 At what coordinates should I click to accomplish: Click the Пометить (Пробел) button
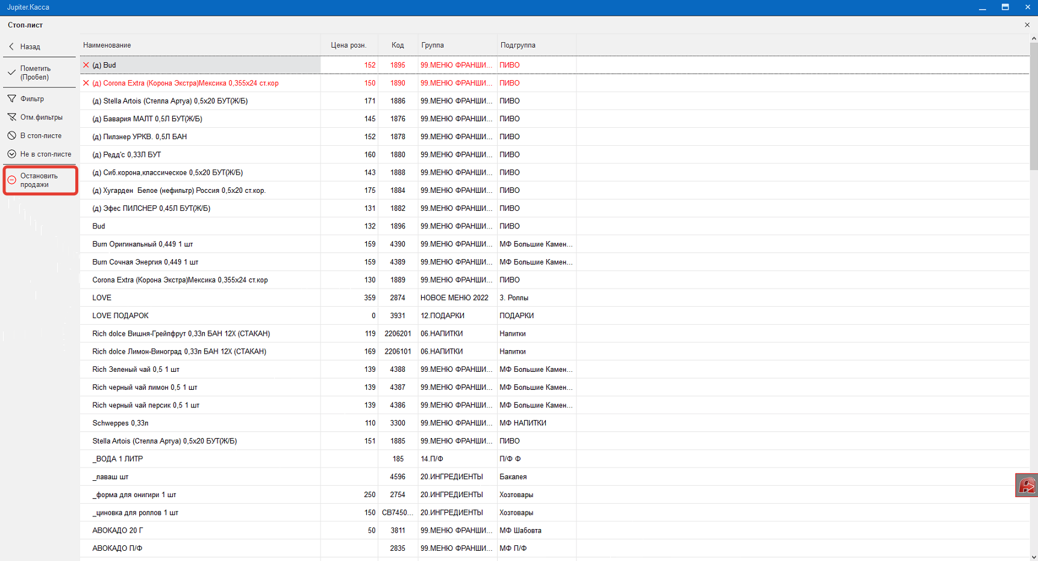[40, 73]
